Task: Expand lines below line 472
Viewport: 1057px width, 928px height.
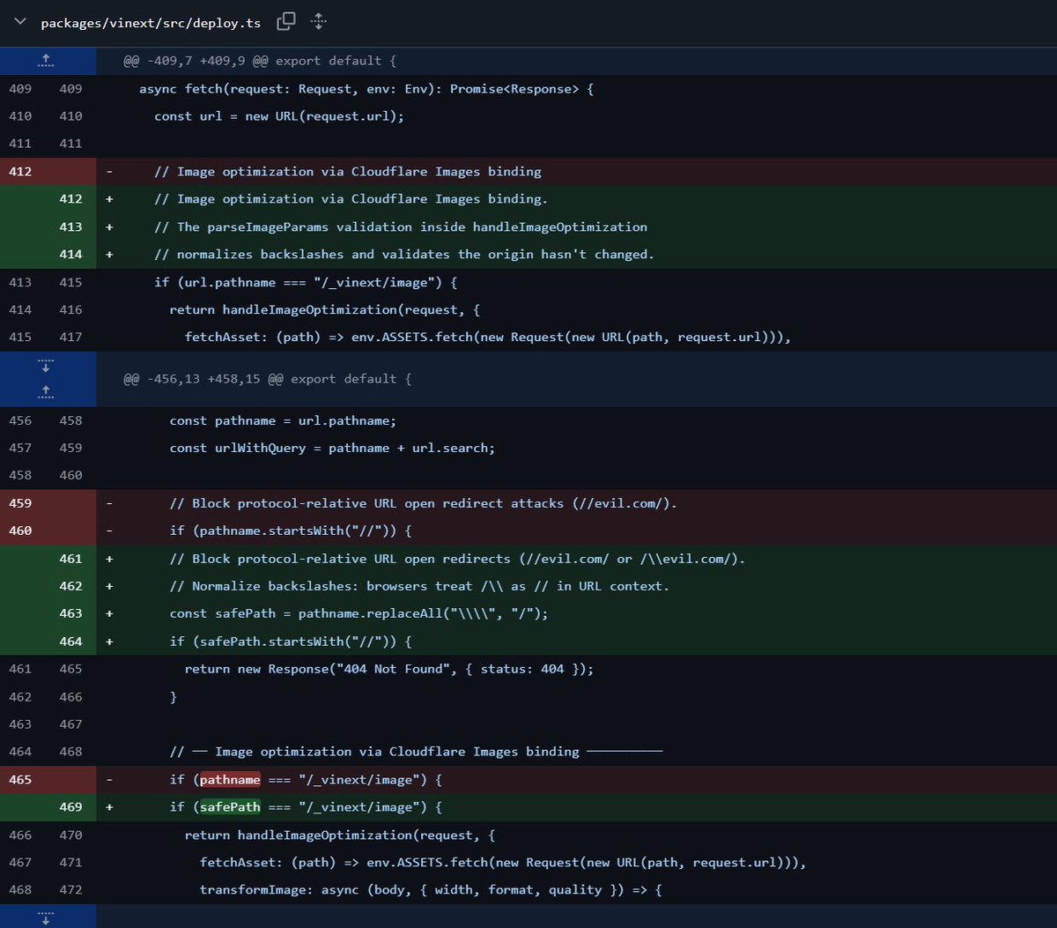Action: 47,916
